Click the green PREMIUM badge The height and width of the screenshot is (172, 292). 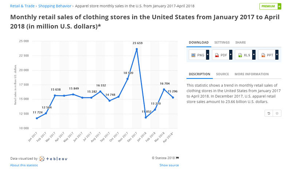point(270,6)
